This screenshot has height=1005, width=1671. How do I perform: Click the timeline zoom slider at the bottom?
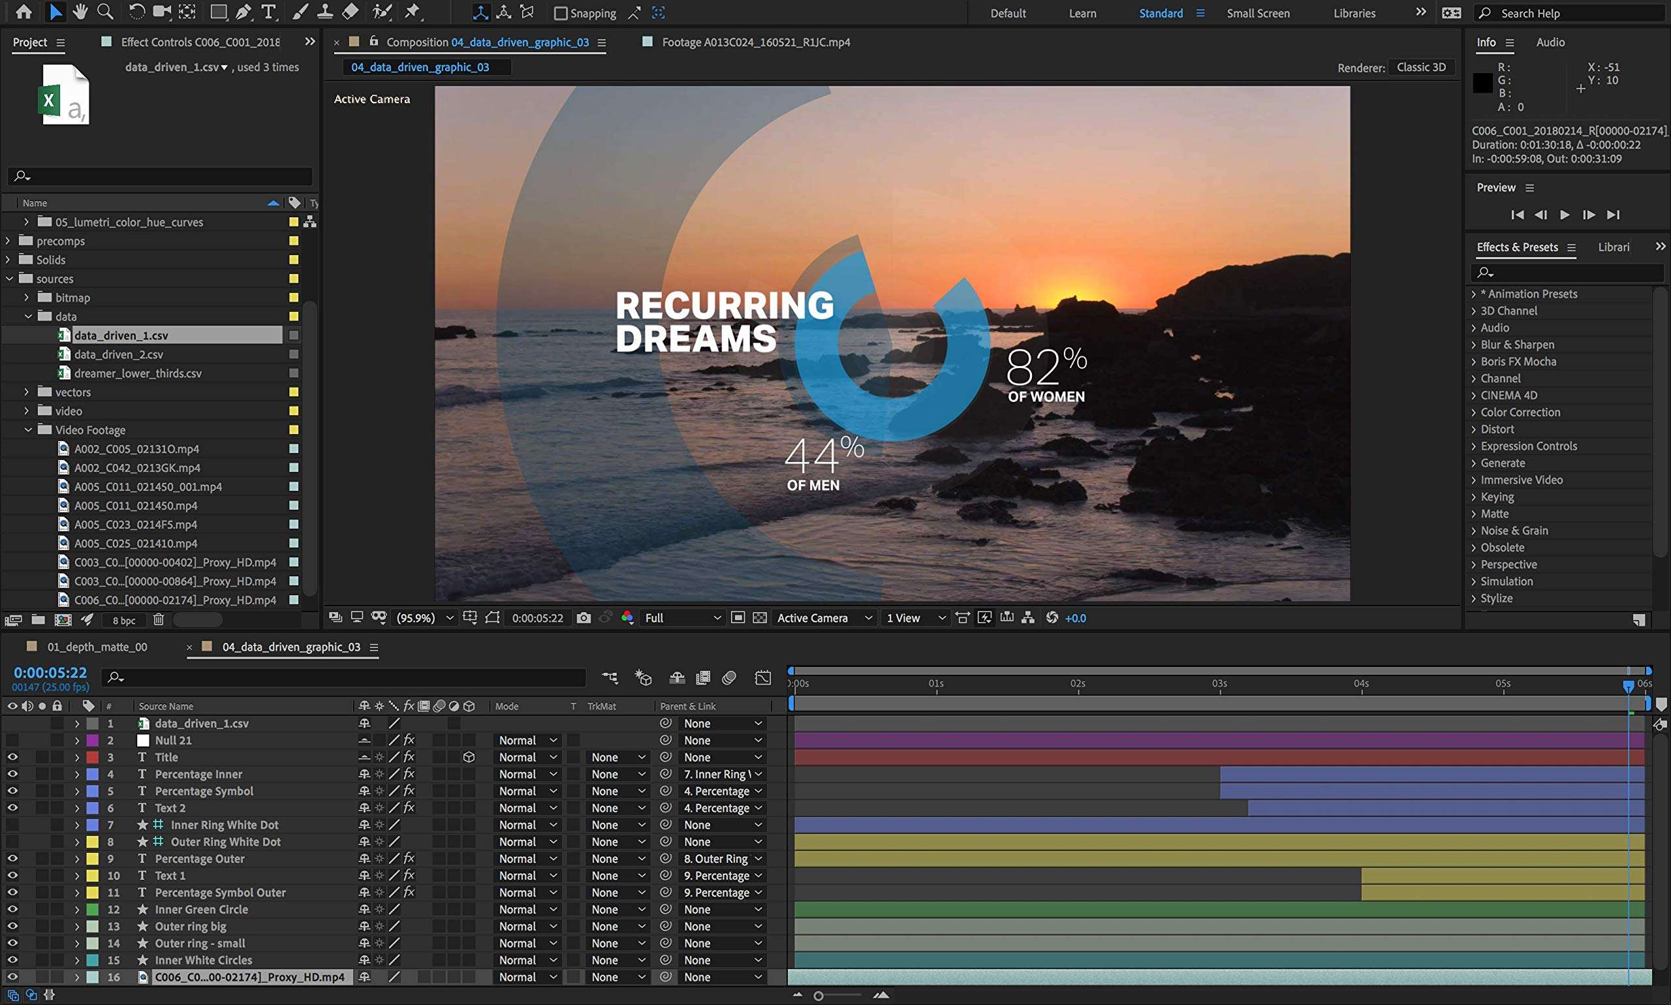click(819, 995)
